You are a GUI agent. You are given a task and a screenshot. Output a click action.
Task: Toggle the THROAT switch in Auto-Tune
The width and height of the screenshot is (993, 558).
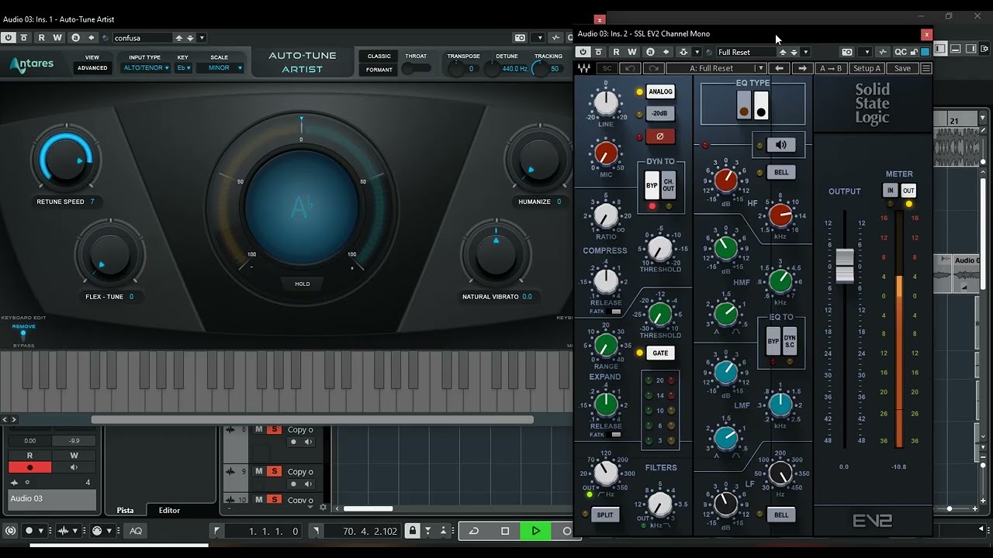click(x=417, y=69)
